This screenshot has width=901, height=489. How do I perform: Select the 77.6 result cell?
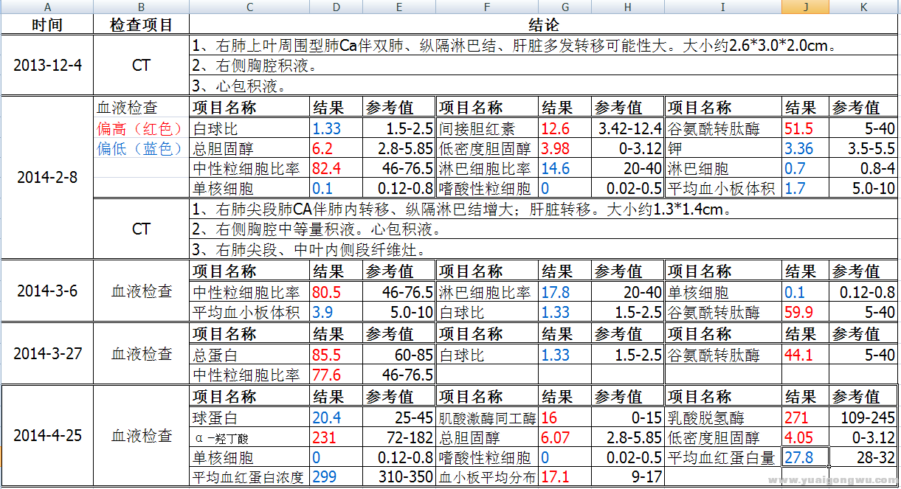[x=336, y=374]
